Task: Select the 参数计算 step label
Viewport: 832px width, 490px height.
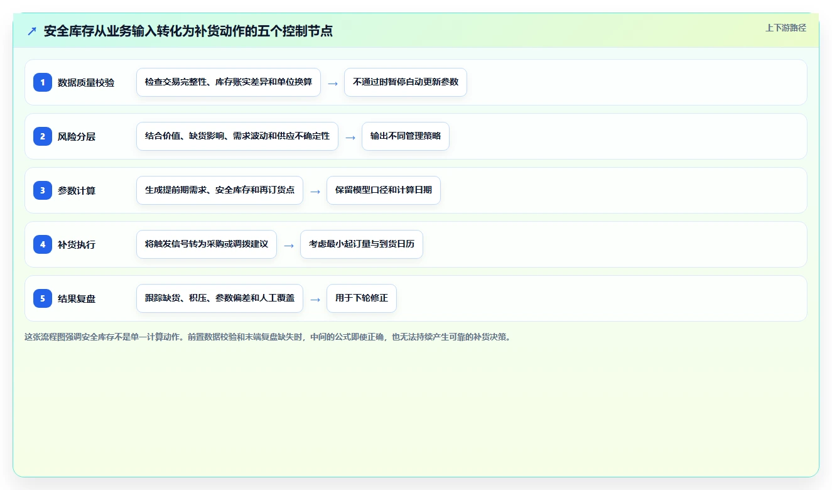Action: [x=77, y=190]
